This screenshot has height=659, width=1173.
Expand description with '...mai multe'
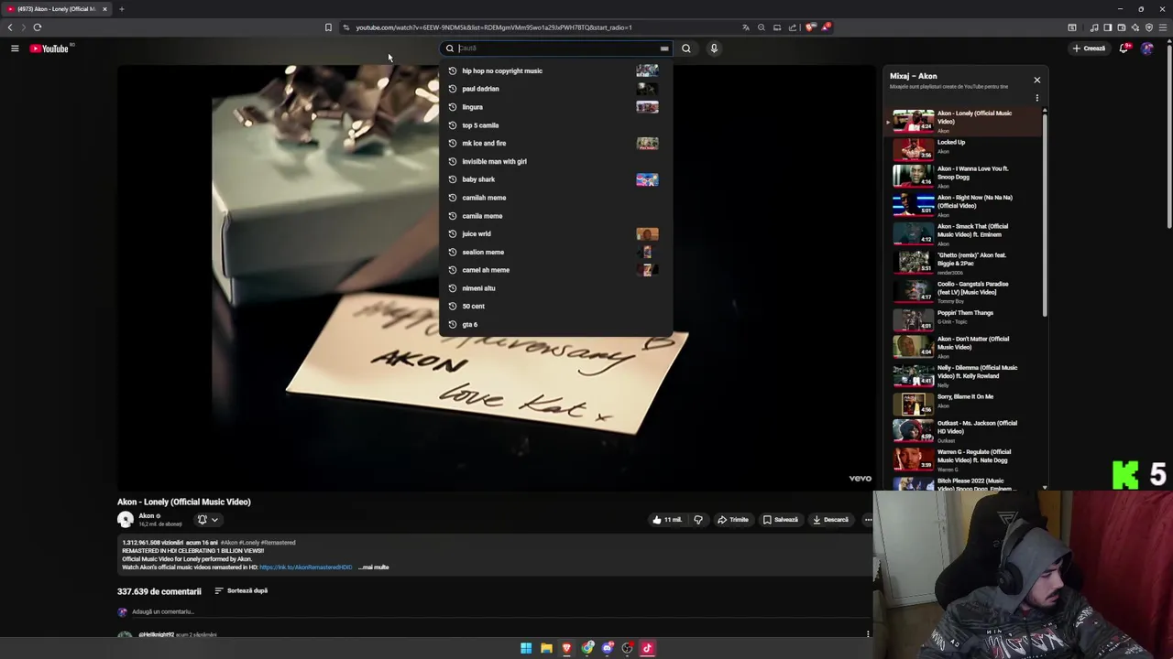pos(374,567)
